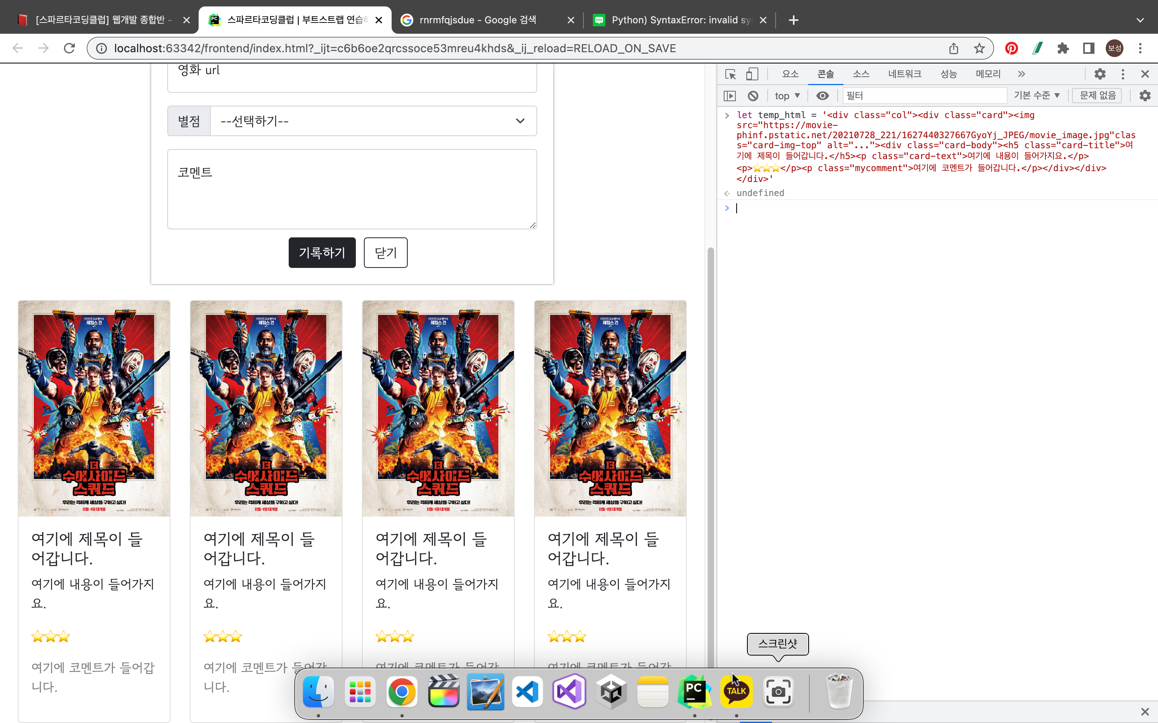Viewport: 1158px width, 723px height.
Task: Open Finder from the dock
Action: [318, 691]
